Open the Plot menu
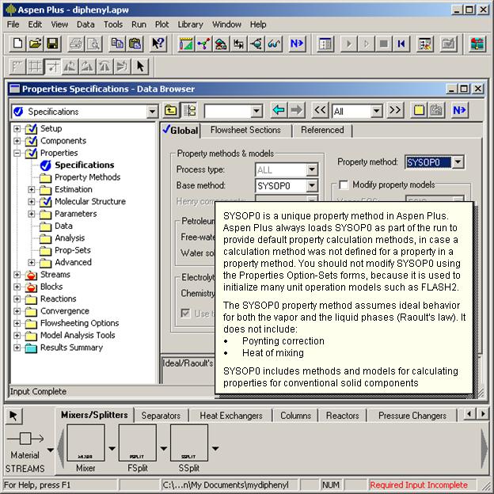The image size is (494, 494). pyautogui.click(x=161, y=25)
